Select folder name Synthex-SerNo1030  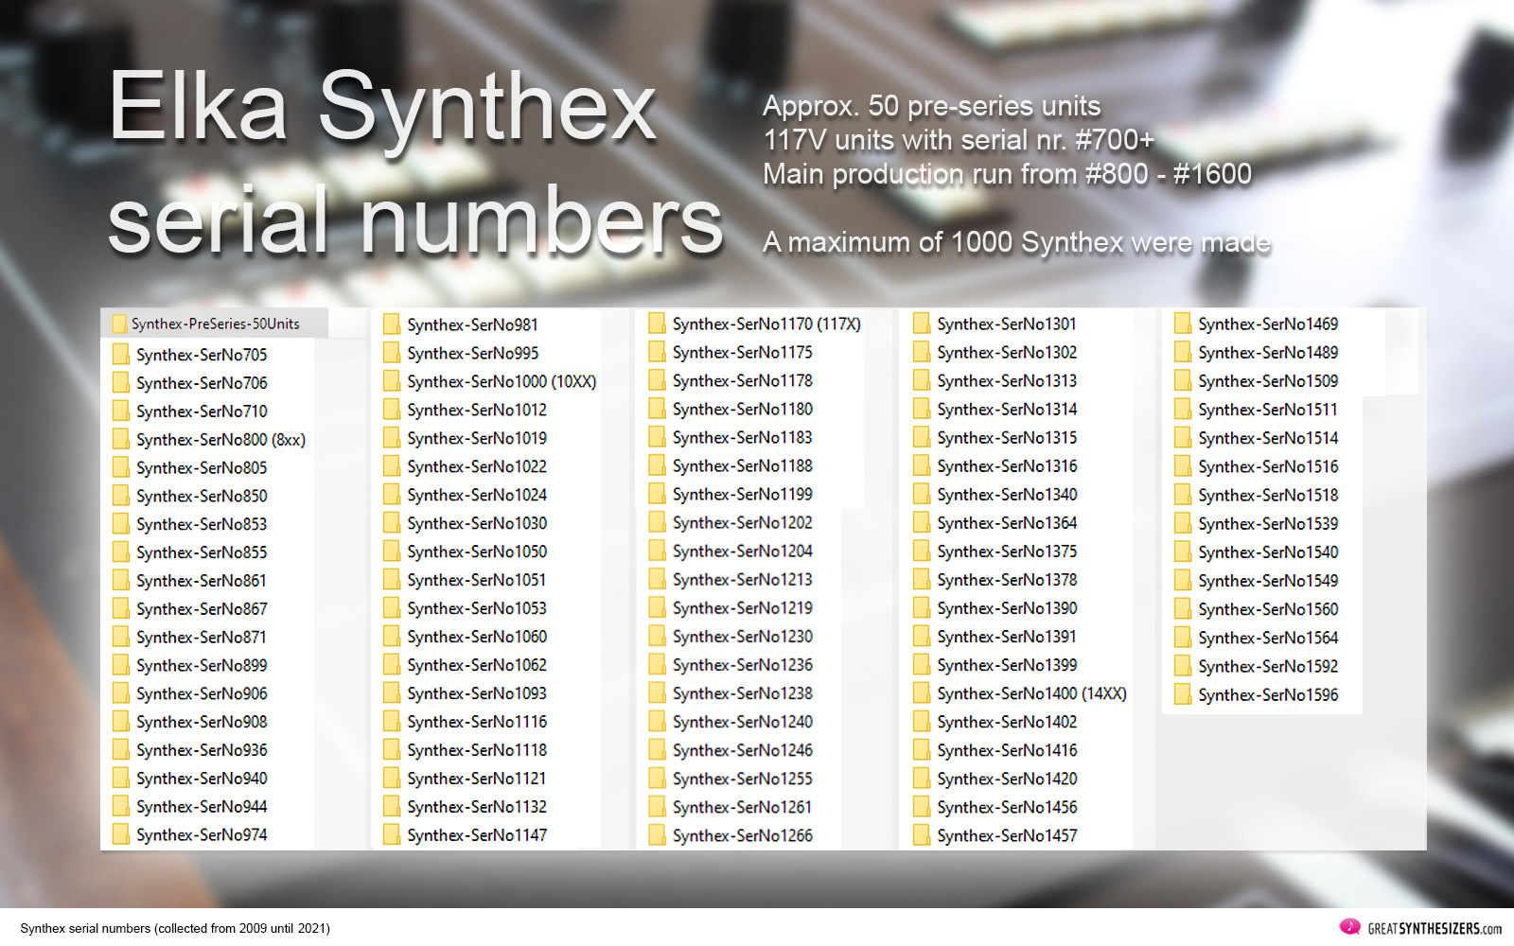[477, 523]
